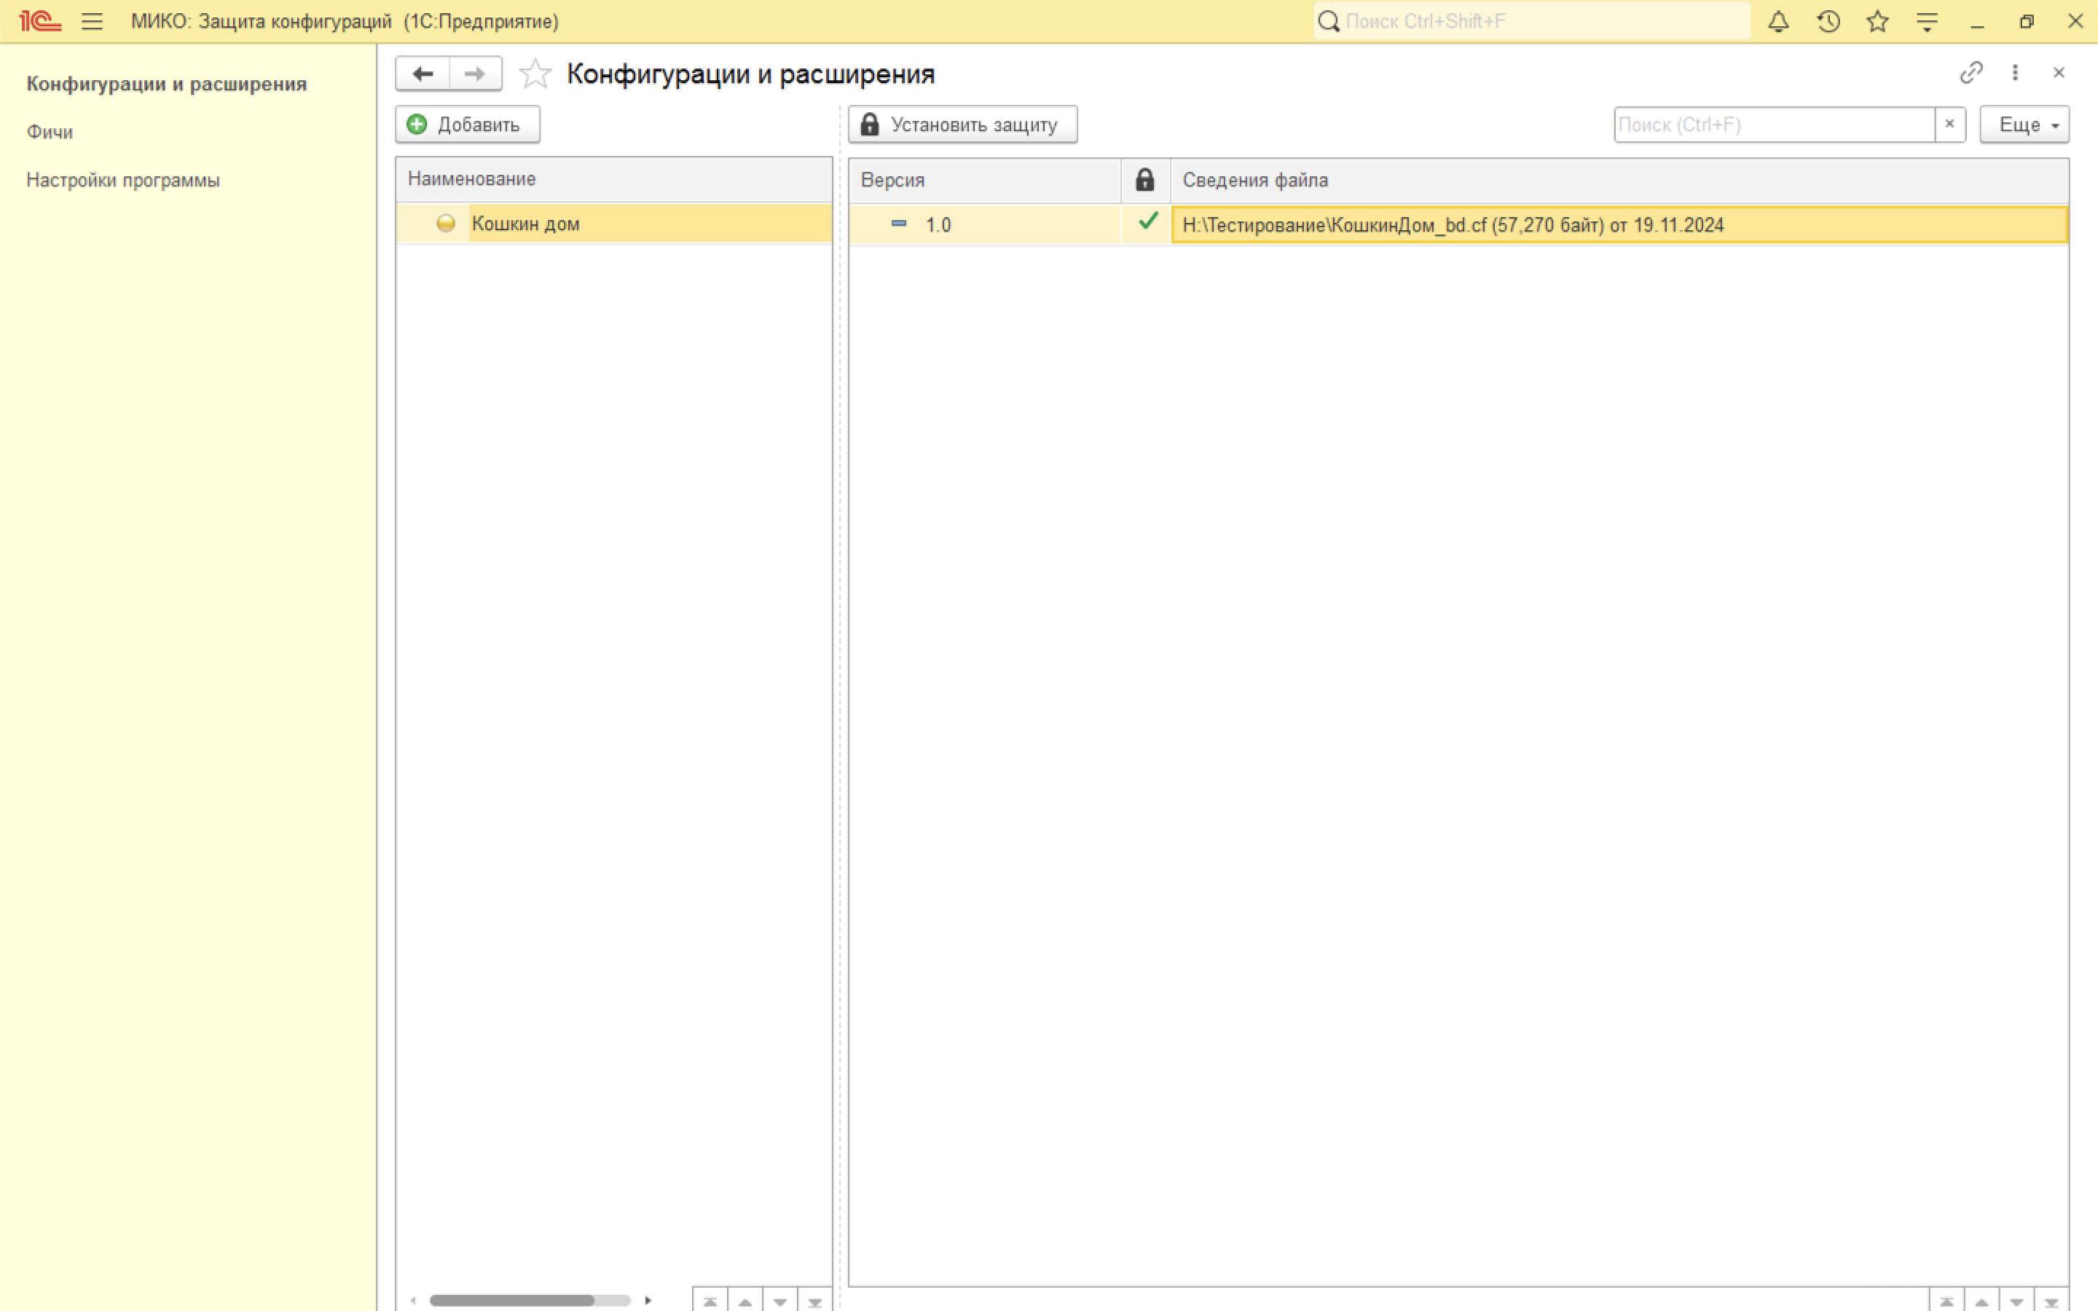
Task: Move up one row in versions table
Action: [1981, 1301]
